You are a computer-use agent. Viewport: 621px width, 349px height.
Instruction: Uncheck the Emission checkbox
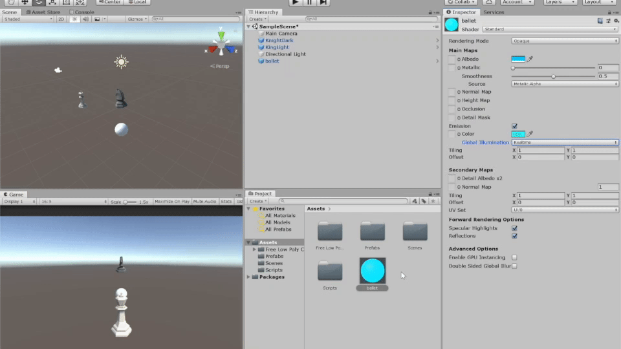514,126
